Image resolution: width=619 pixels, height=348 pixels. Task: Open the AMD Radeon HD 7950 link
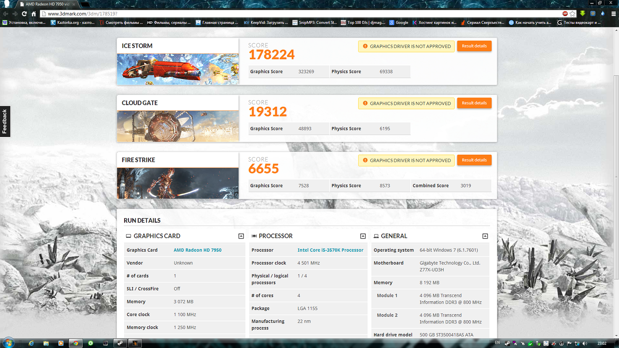pyautogui.click(x=197, y=250)
